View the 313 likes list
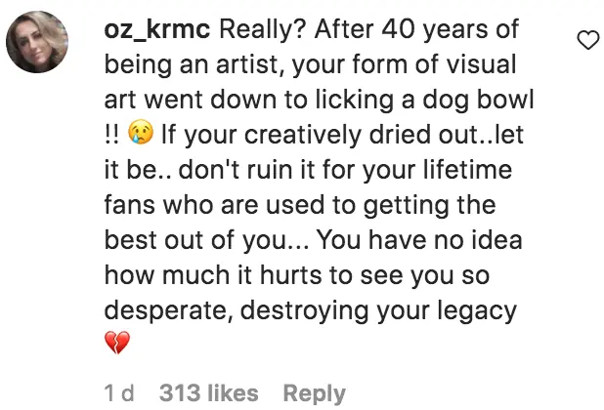The width and height of the screenshot is (604, 410). (208, 393)
